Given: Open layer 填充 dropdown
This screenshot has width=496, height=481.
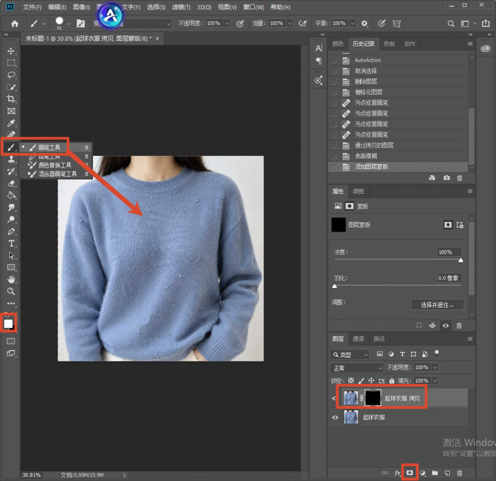Looking at the screenshot, I should pos(435,381).
